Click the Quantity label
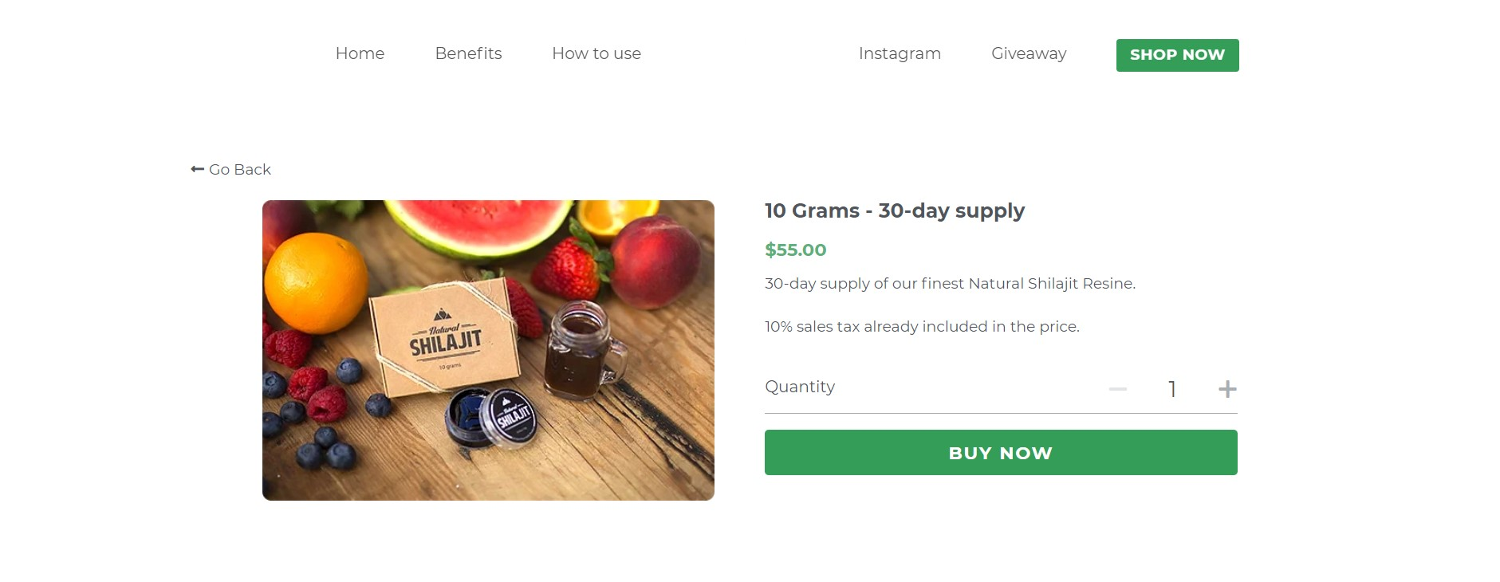This screenshot has height=582, width=1500. 799,387
